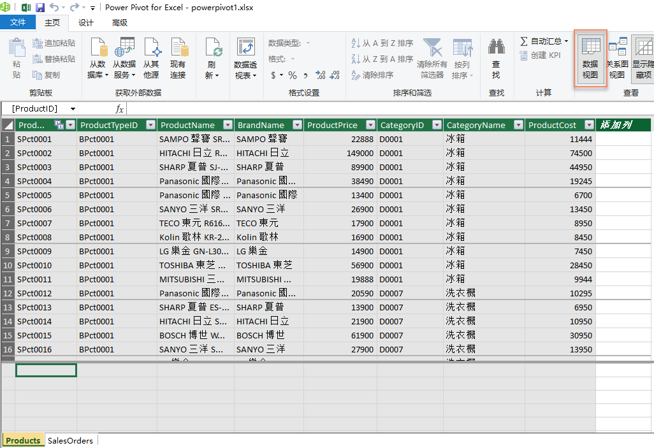Click the thousands separator comma icon
The image size is (654, 448).
click(x=306, y=75)
